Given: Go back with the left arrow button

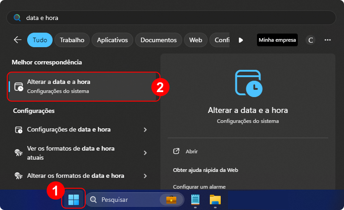Looking at the screenshot, I should pos(18,40).
